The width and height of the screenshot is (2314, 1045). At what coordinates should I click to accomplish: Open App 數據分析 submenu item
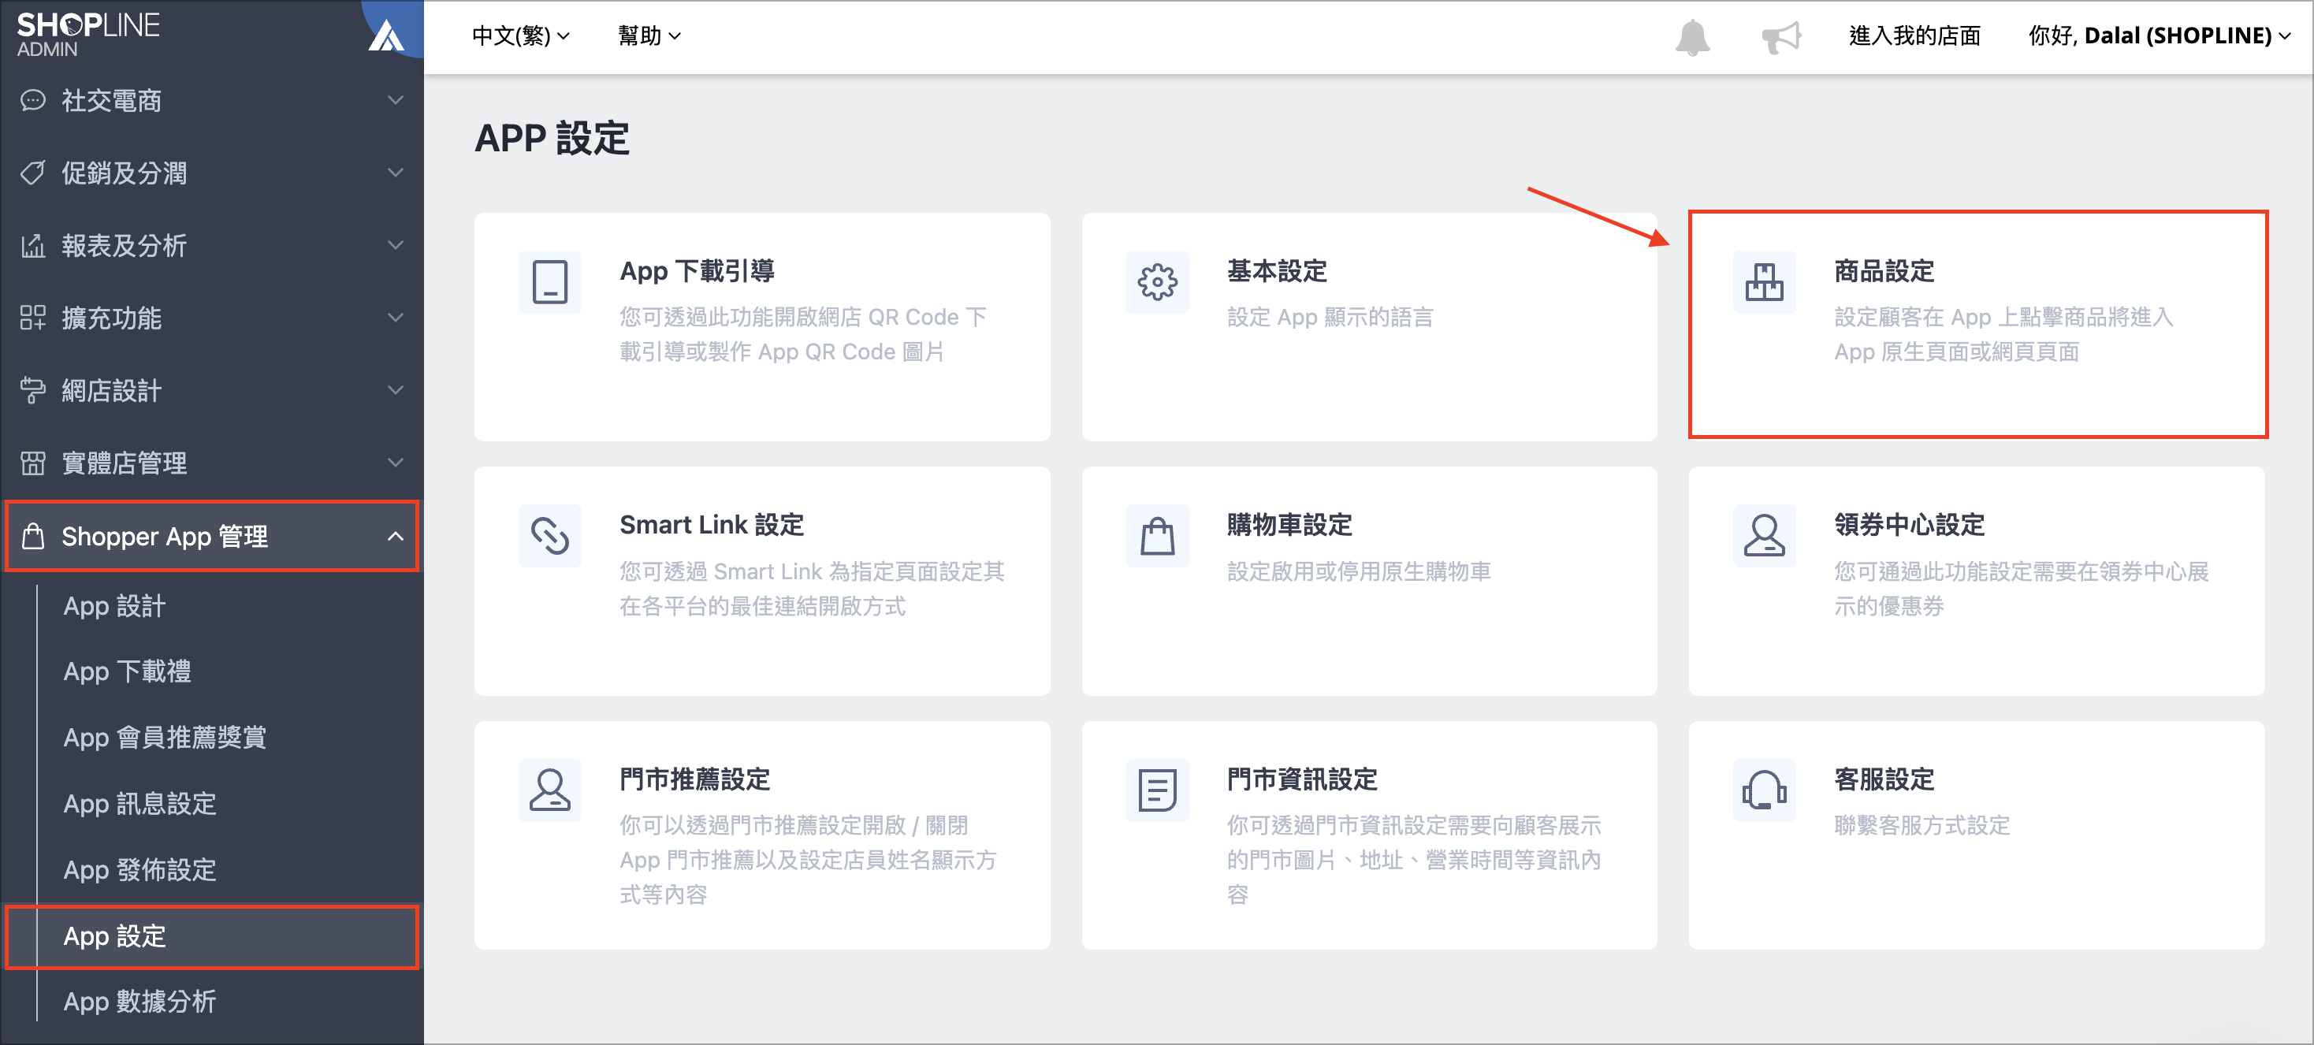click(x=140, y=1001)
